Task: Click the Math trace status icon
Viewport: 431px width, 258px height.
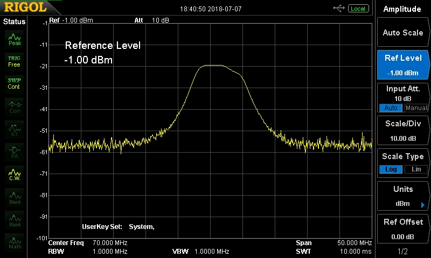Action: point(15,242)
